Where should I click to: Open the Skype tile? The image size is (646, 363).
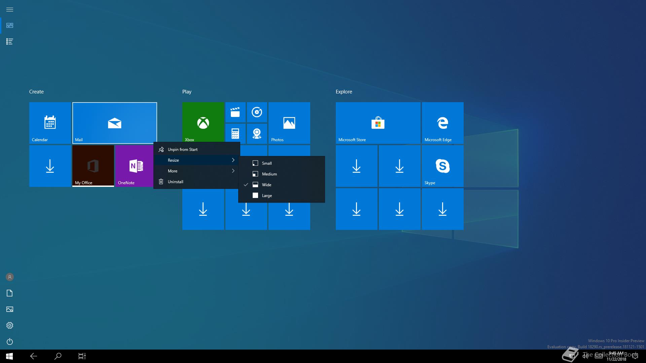tap(442, 166)
